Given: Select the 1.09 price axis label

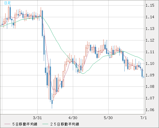Looking at the screenshot, I should [x=150, y=75].
